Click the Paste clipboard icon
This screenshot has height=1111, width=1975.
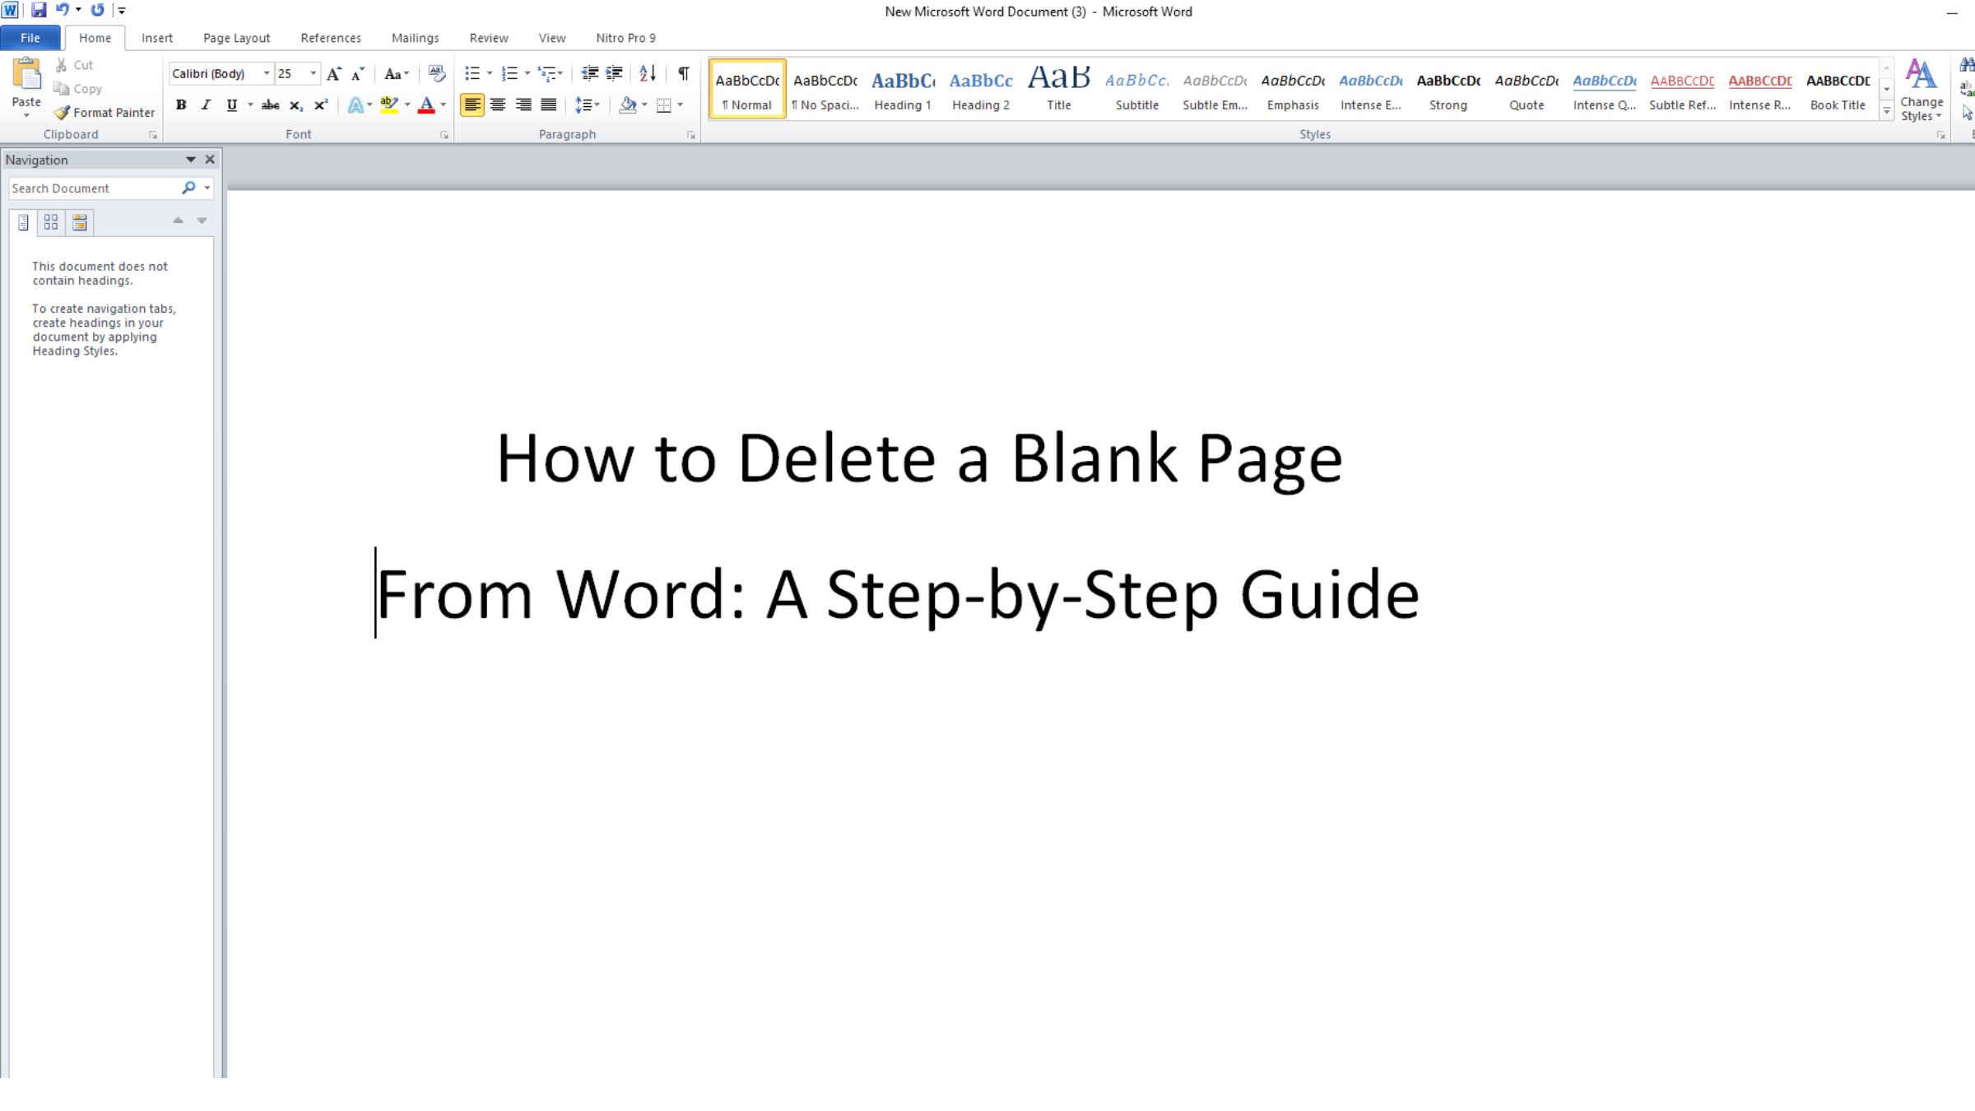(26, 74)
